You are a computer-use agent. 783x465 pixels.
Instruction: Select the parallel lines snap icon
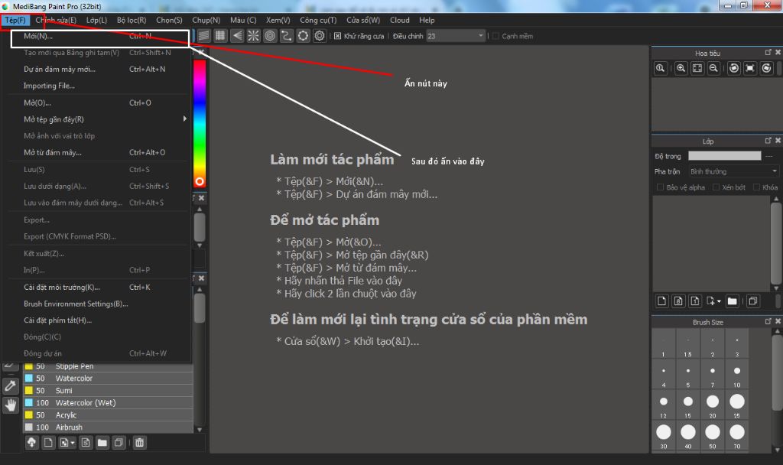(203, 36)
